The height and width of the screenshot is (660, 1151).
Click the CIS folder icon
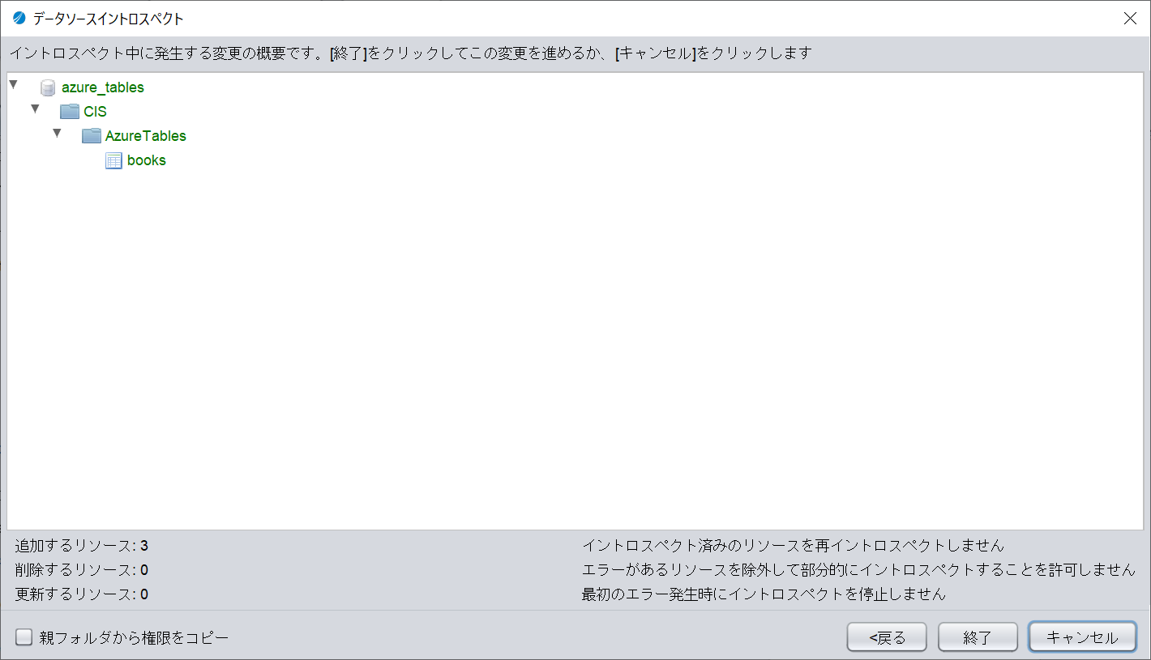(70, 112)
